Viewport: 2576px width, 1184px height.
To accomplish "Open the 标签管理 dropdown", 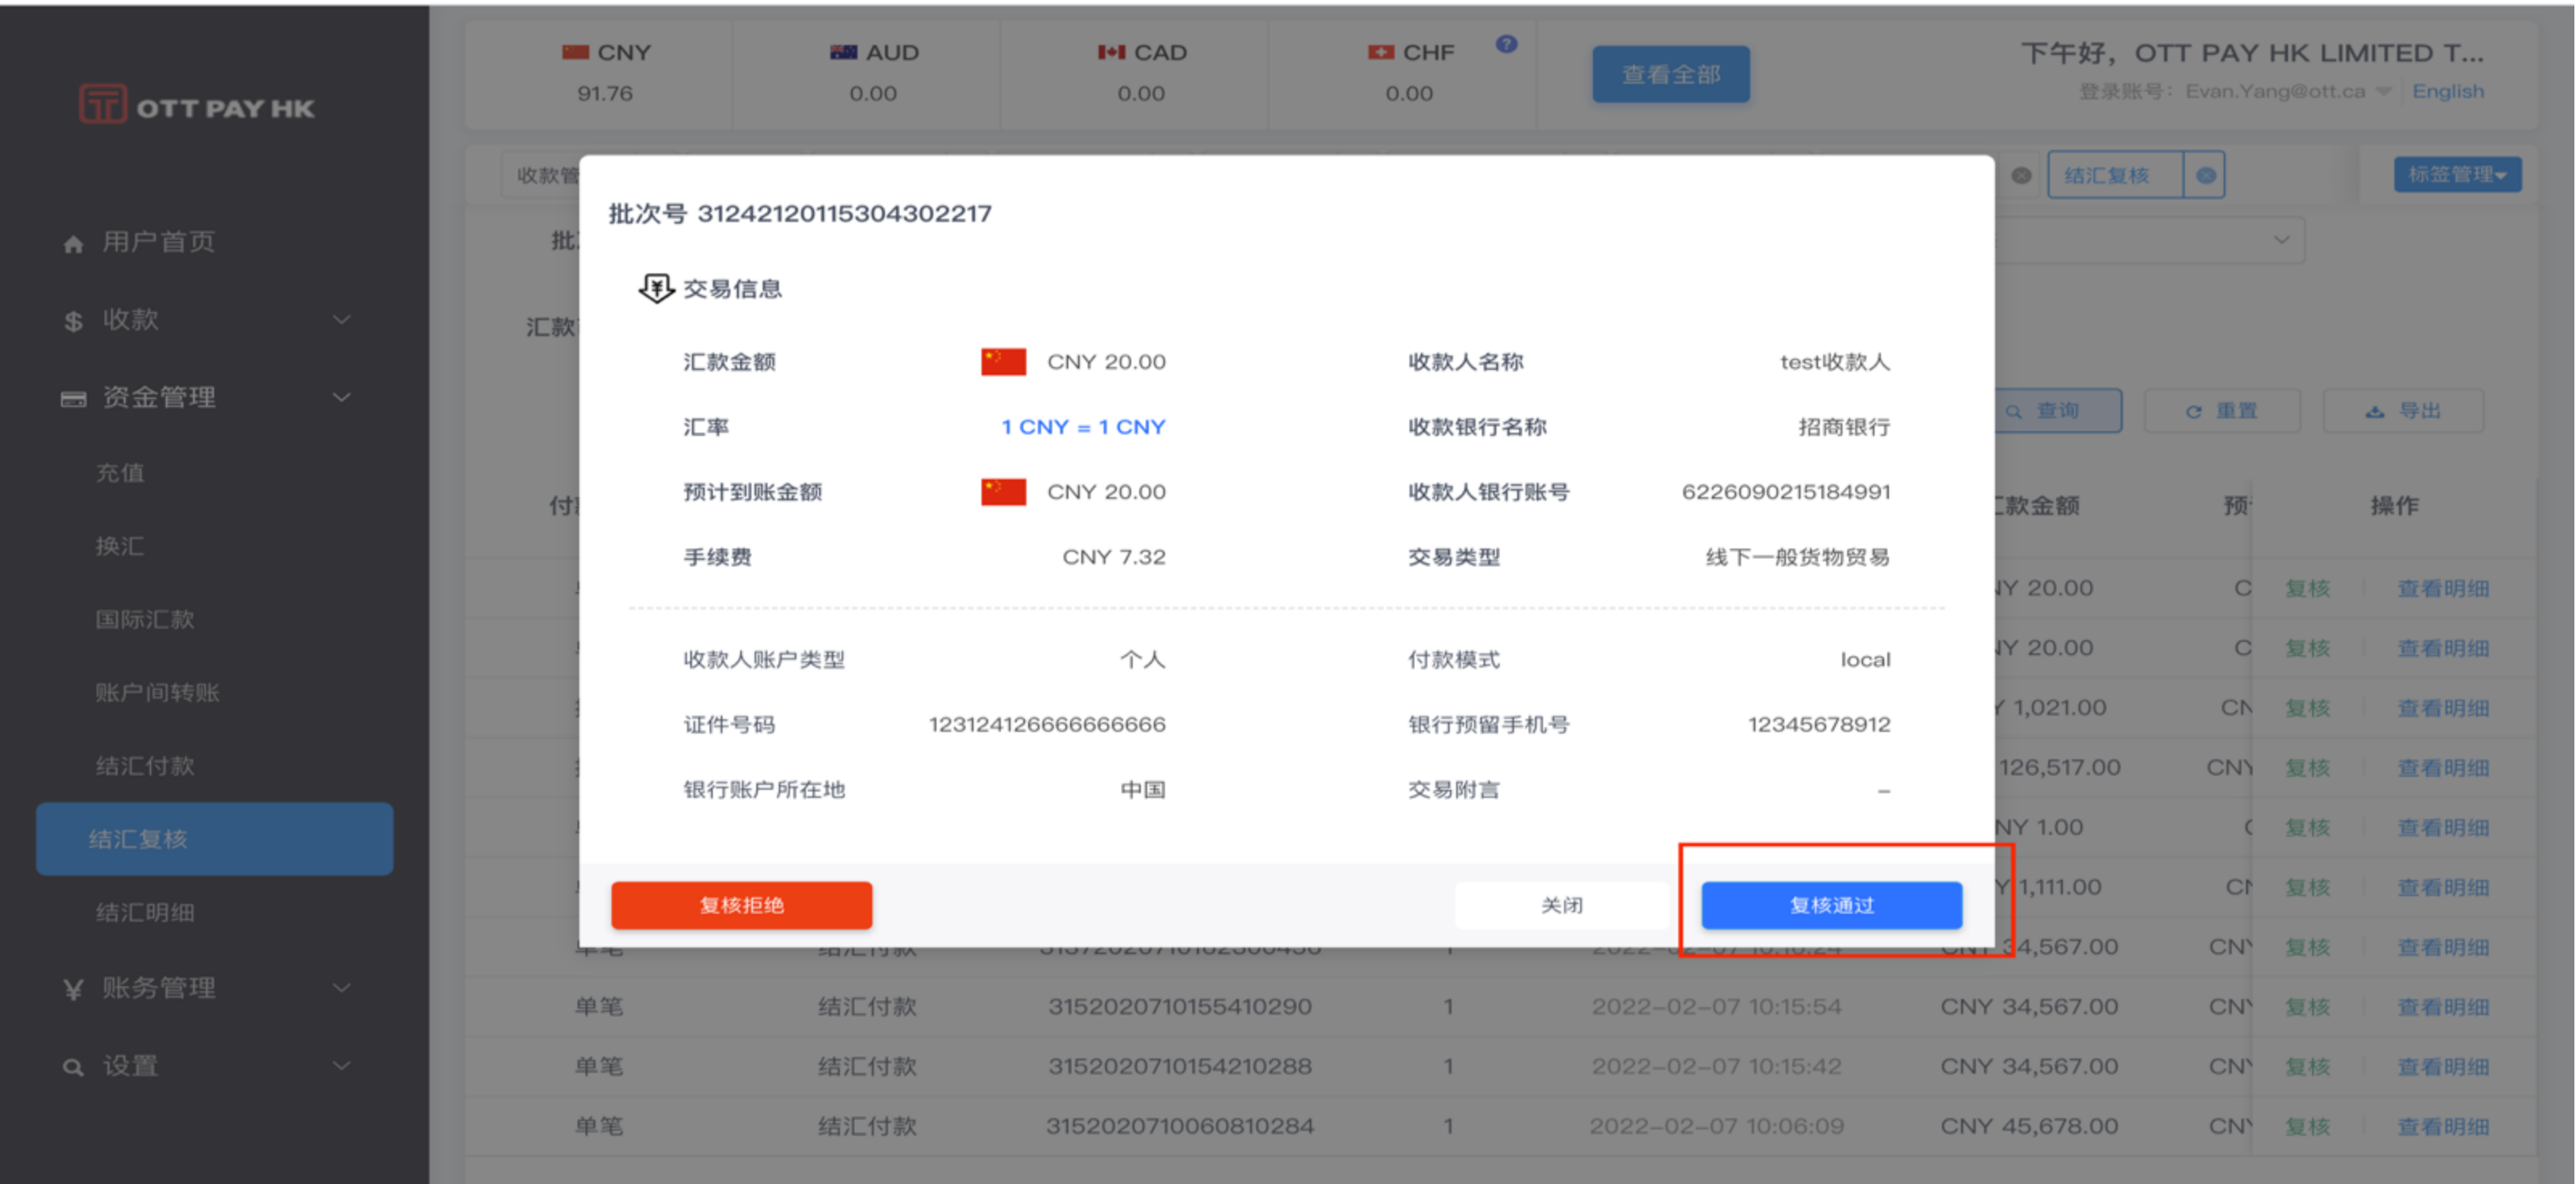I will pos(2457,175).
